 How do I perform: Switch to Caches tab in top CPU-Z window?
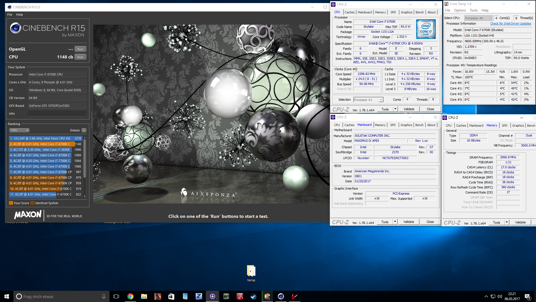coord(349,12)
